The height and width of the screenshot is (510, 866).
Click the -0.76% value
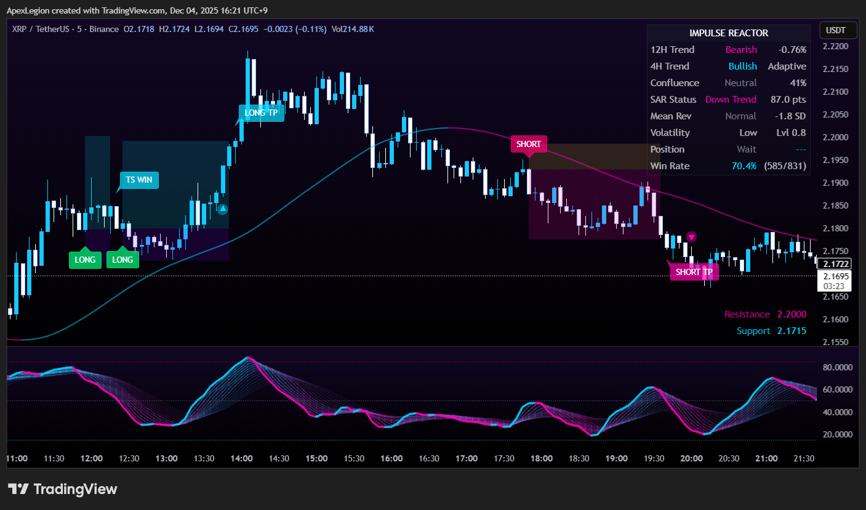pos(792,50)
